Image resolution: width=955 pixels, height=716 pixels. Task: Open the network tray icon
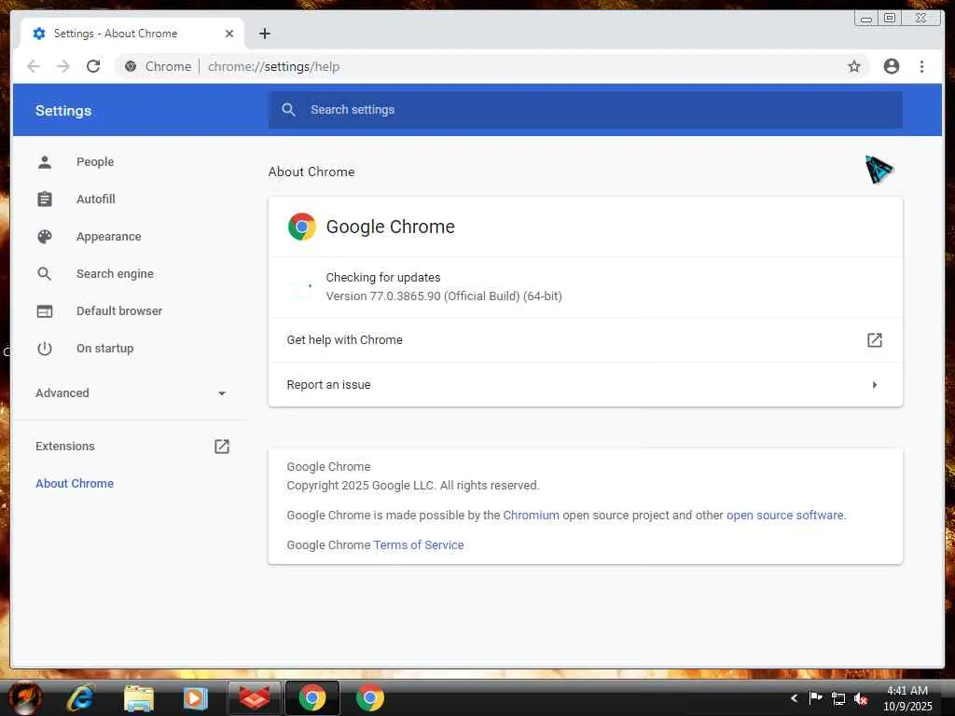point(838,699)
